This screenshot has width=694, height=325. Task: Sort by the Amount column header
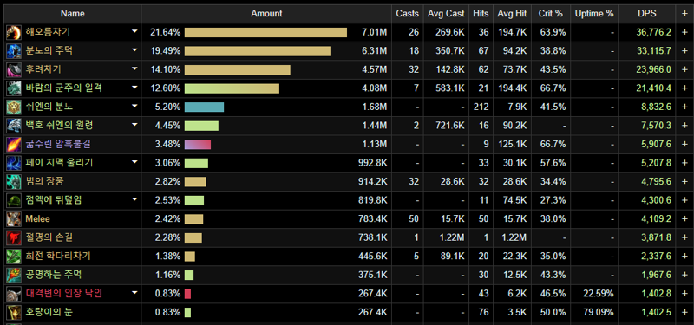pos(266,14)
